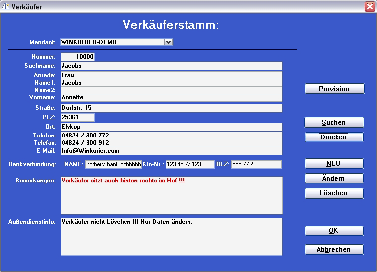Click inside the Bemerkungen text area
This screenshot has height=272, width=377.
(171, 195)
